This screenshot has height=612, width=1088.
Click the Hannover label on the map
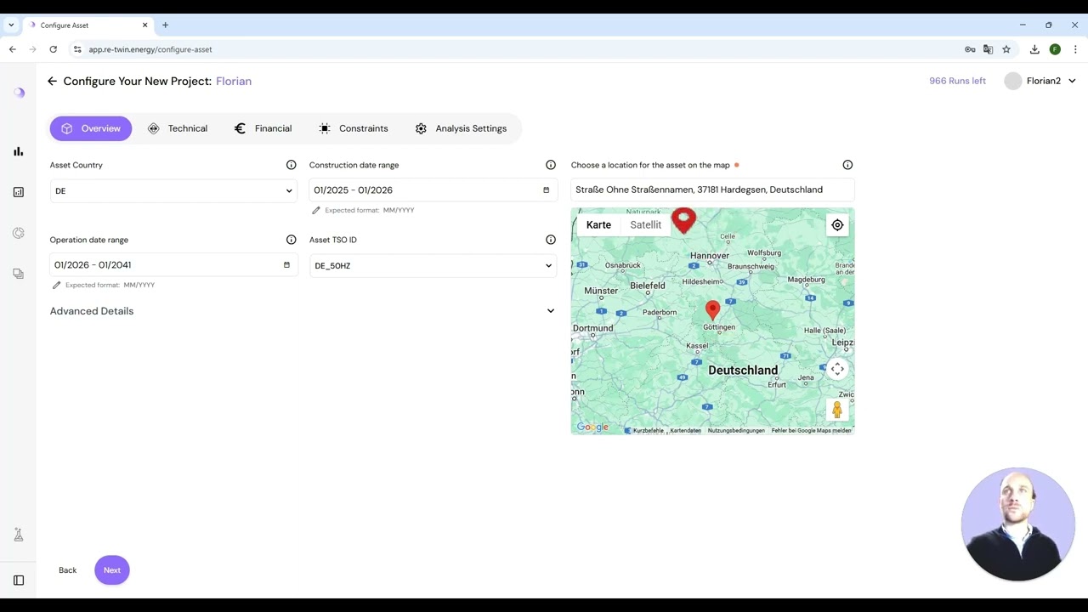710,255
